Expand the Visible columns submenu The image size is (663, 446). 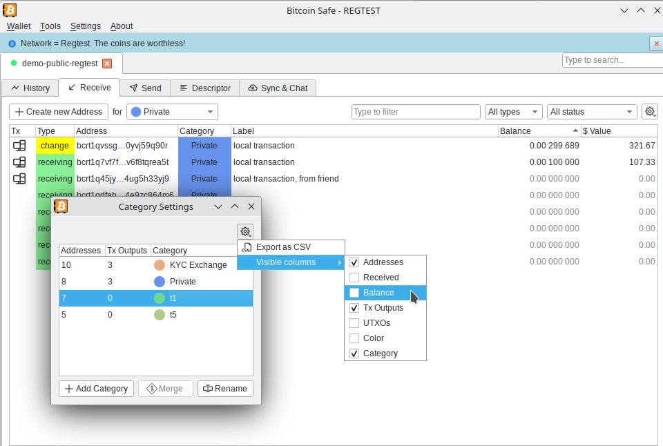click(x=291, y=262)
